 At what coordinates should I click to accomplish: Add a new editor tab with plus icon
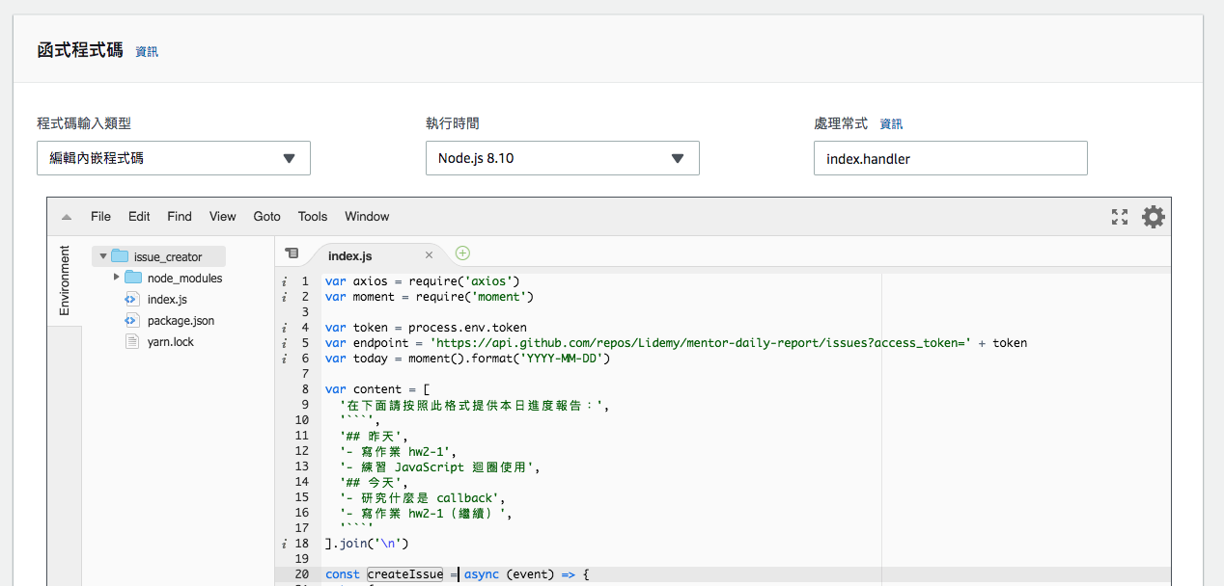tap(462, 253)
